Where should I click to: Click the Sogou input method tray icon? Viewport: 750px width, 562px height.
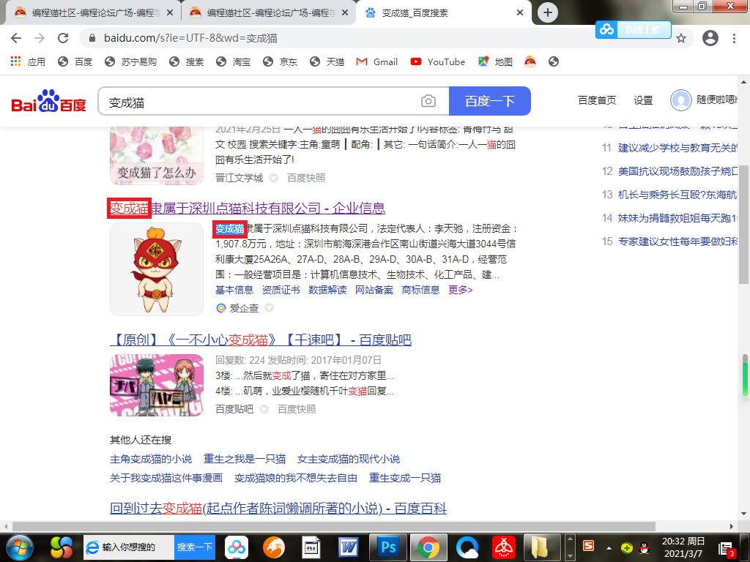point(588,546)
